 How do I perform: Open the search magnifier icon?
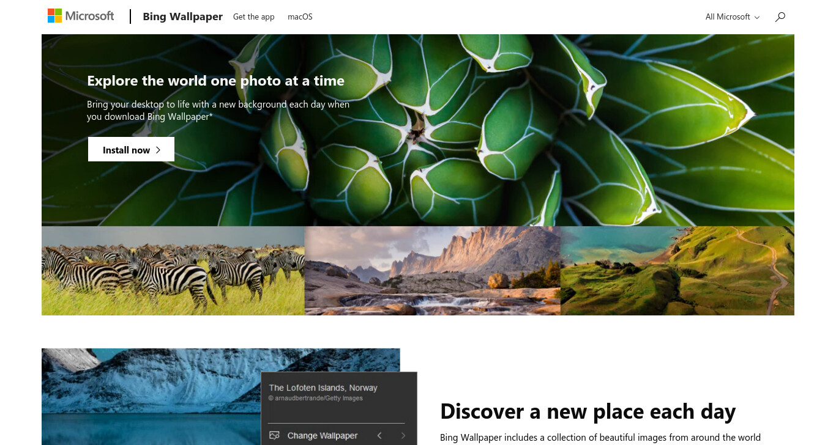click(780, 17)
